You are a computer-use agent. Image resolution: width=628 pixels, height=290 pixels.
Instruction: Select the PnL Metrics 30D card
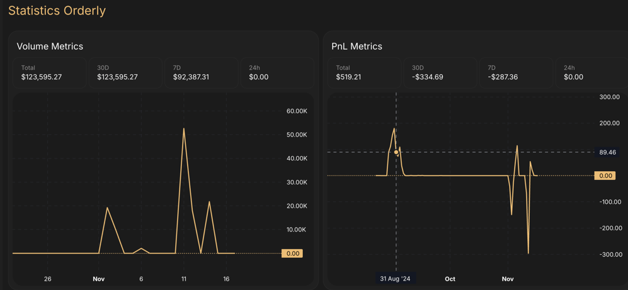pyautogui.click(x=440, y=73)
